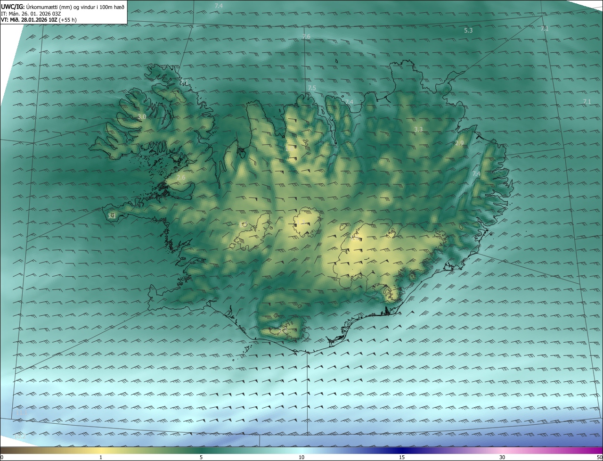Viewport: 603px width, 461px height.
Task: Click the map value label 2.9
Action: (459, 143)
